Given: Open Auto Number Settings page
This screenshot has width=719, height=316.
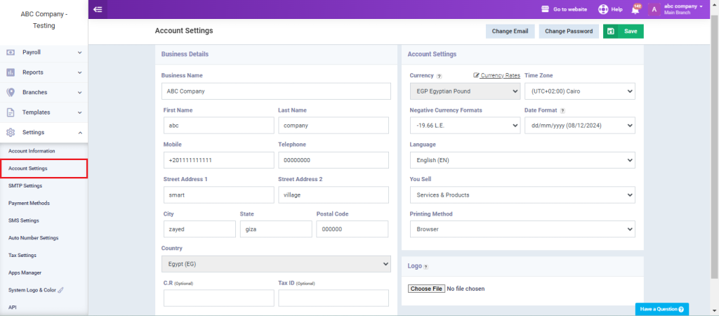Looking at the screenshot, I should point(33,238).
